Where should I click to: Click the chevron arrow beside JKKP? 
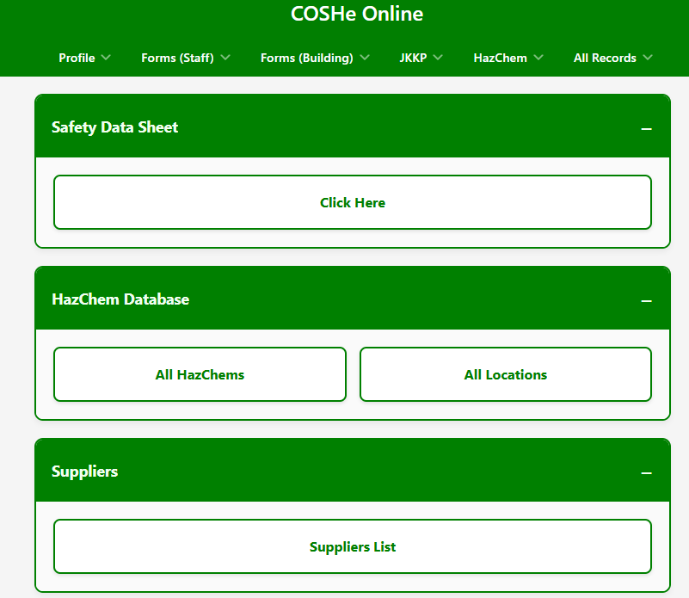(x=437, y=58)
